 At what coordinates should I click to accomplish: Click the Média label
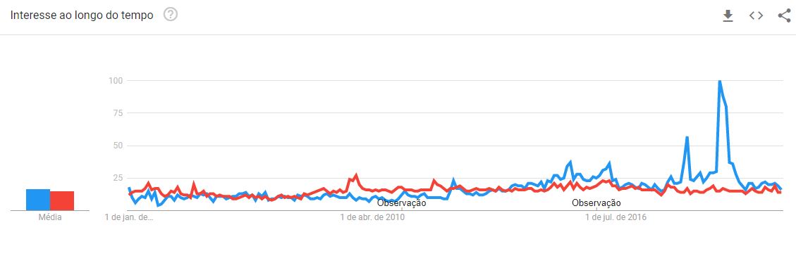tap(50, 217)
